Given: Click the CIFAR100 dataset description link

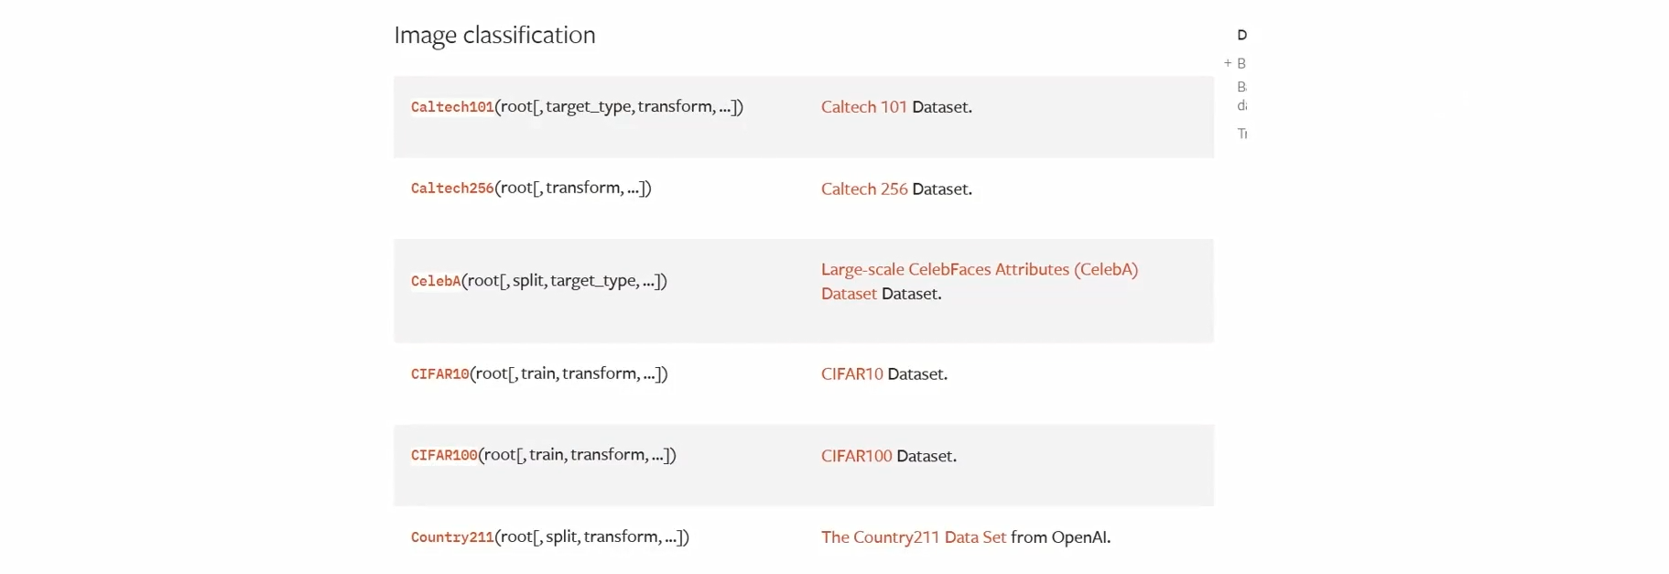Looking at the screenshot, I should [x=856, y=456].
